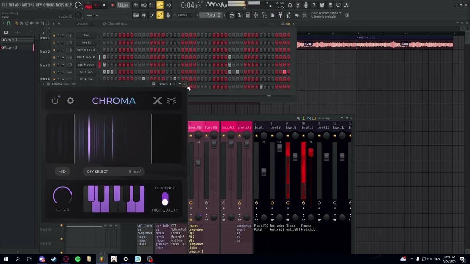Mute the Insert 11 track with its LED

pos(319,136)
